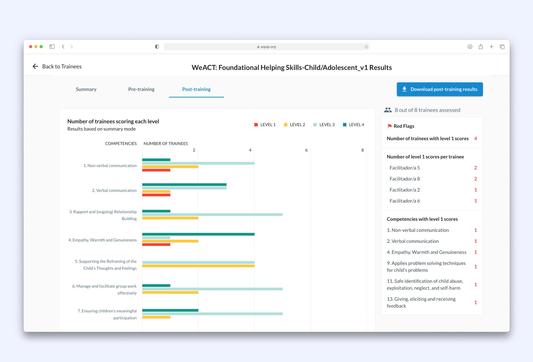Reload the page with refresh icon
Screen dimensions: 533x362
click(366, 47)
